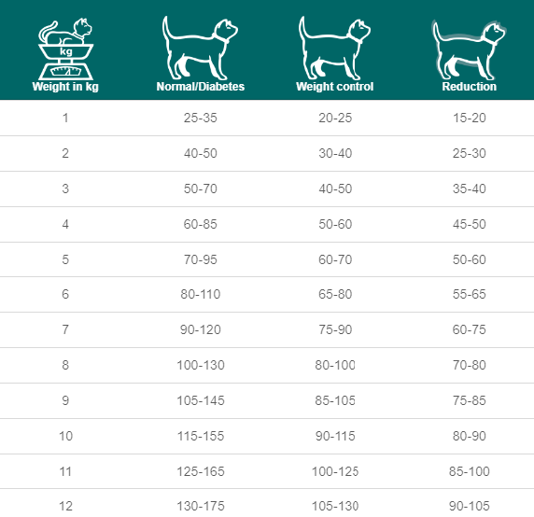Click the 60-75 reduction cell
Screen dimensions: 534x517
[x=470, y=329]
